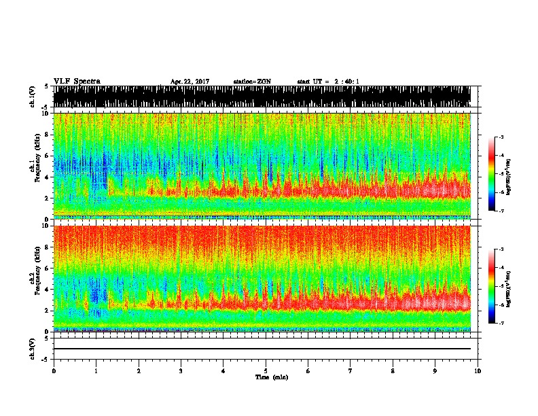Click the ch.2 spectrogram plot
The width and height of the screenshot is (538, 416).
point(262,279)
